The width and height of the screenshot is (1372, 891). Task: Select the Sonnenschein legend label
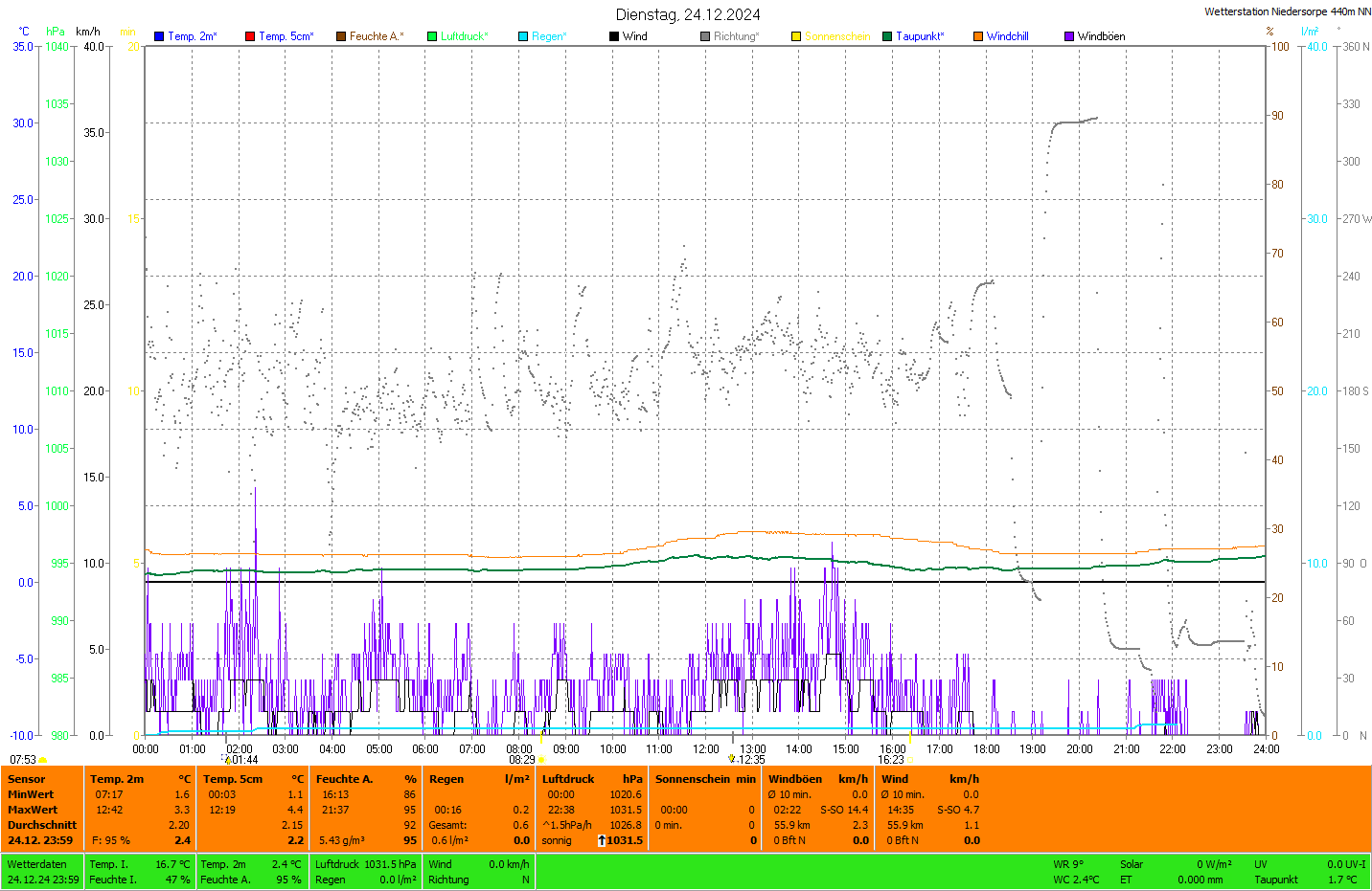837,36
